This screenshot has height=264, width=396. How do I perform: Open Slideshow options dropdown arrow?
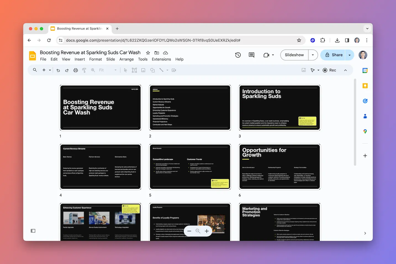click(313, 55)
